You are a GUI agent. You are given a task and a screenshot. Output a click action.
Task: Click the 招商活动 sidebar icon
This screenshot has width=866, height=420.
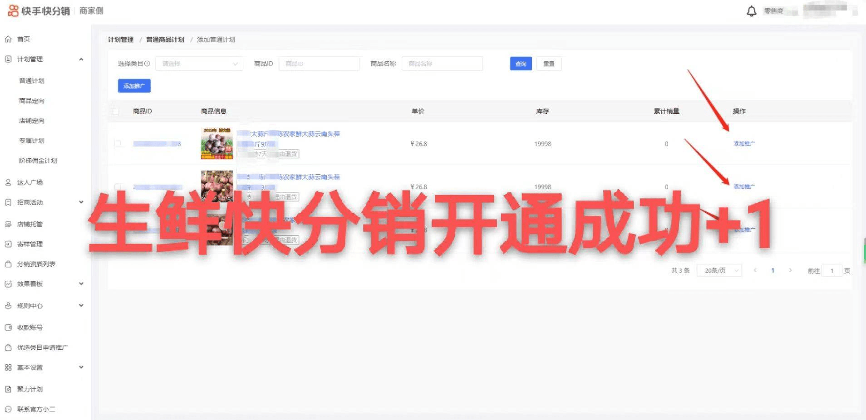tap(8, 202)
